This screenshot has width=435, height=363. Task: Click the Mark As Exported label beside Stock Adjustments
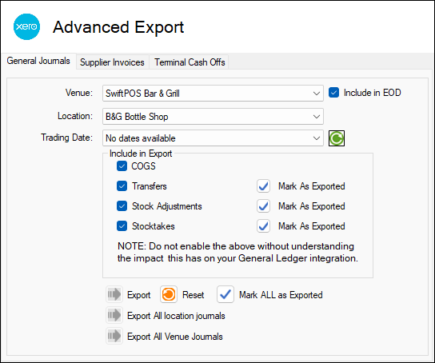(312, 206)
